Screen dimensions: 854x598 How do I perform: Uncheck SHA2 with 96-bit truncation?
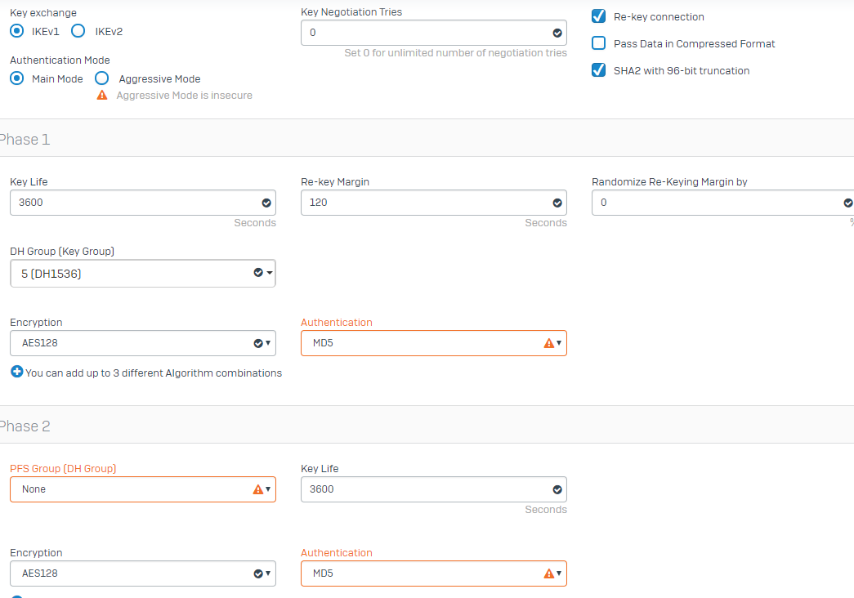pyautogui.click(x=599, y=70)
